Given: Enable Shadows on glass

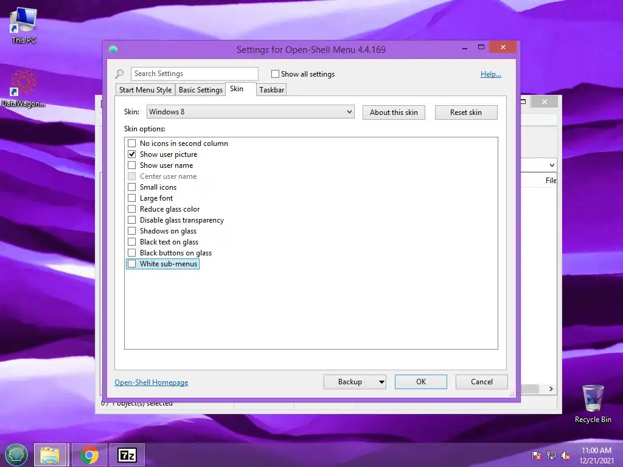Looking at the screenshot, I should coord(132,230).
